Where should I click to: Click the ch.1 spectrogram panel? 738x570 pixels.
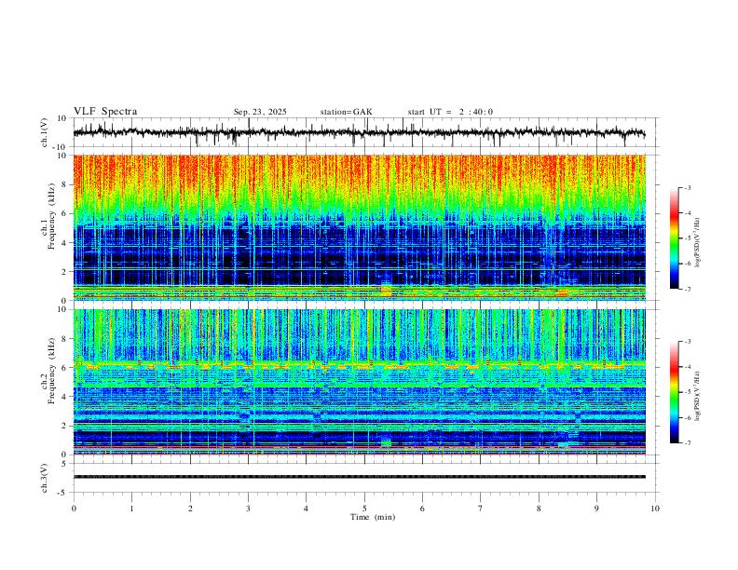click(x=359, y=227)
